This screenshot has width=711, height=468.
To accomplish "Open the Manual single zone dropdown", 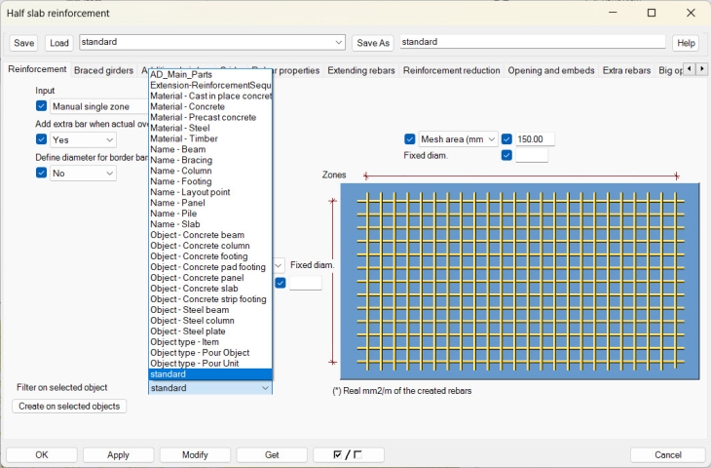I will pos(97,105).
